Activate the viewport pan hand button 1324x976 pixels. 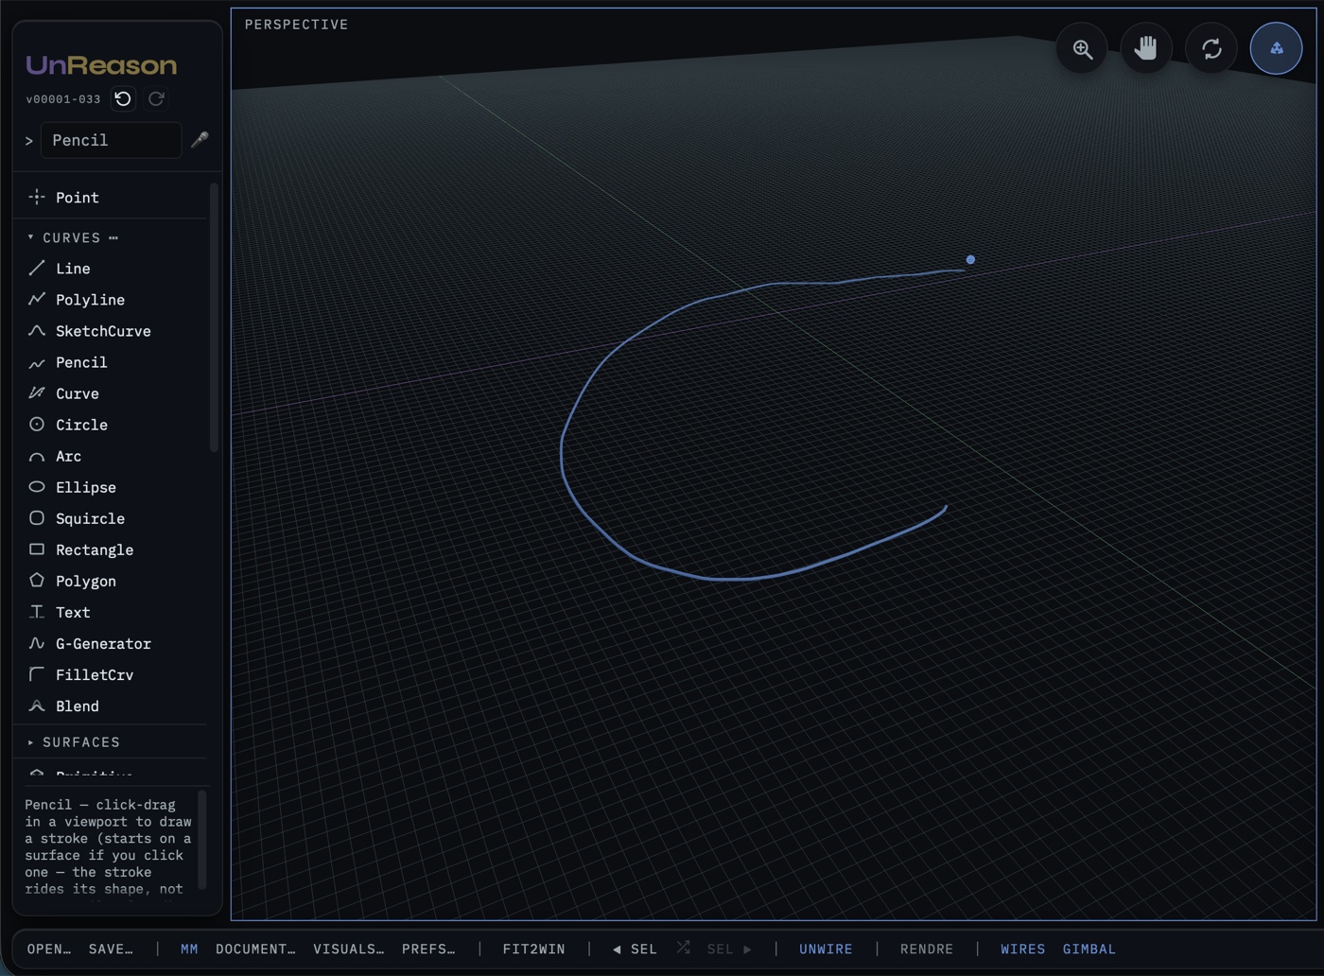1147,48
